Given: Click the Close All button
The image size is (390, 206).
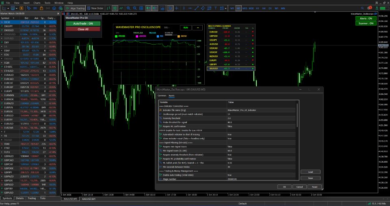Looking at the screenshot, I should pos(83,29).
